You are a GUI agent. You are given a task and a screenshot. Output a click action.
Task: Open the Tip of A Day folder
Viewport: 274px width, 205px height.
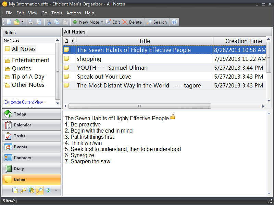[x=28, y=77]
